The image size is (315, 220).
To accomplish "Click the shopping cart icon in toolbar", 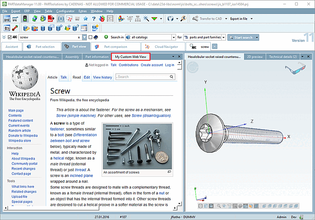I will 15,19.
